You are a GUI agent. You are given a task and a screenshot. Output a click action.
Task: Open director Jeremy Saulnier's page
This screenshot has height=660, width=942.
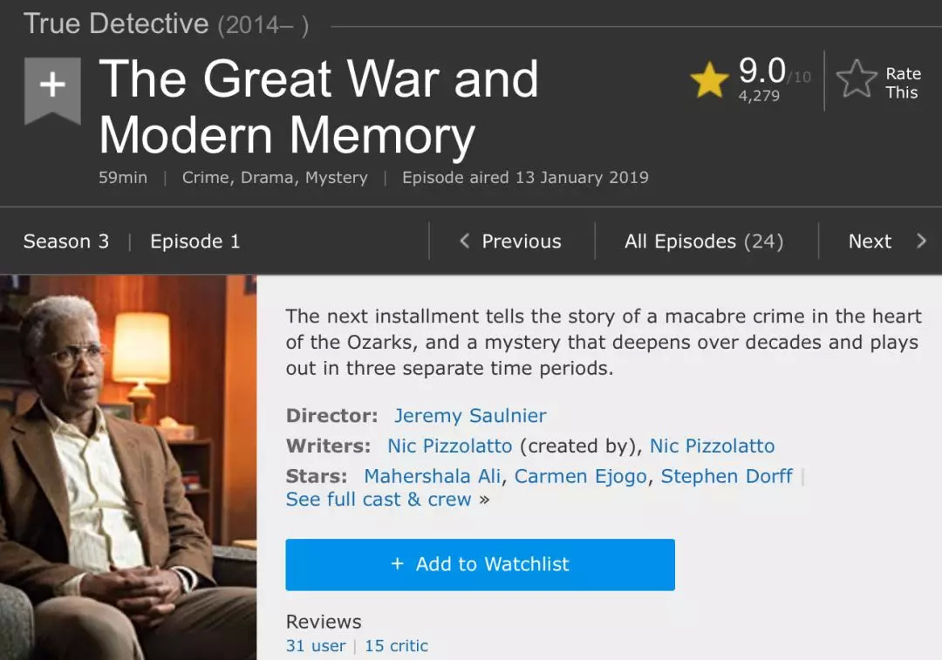470,416
